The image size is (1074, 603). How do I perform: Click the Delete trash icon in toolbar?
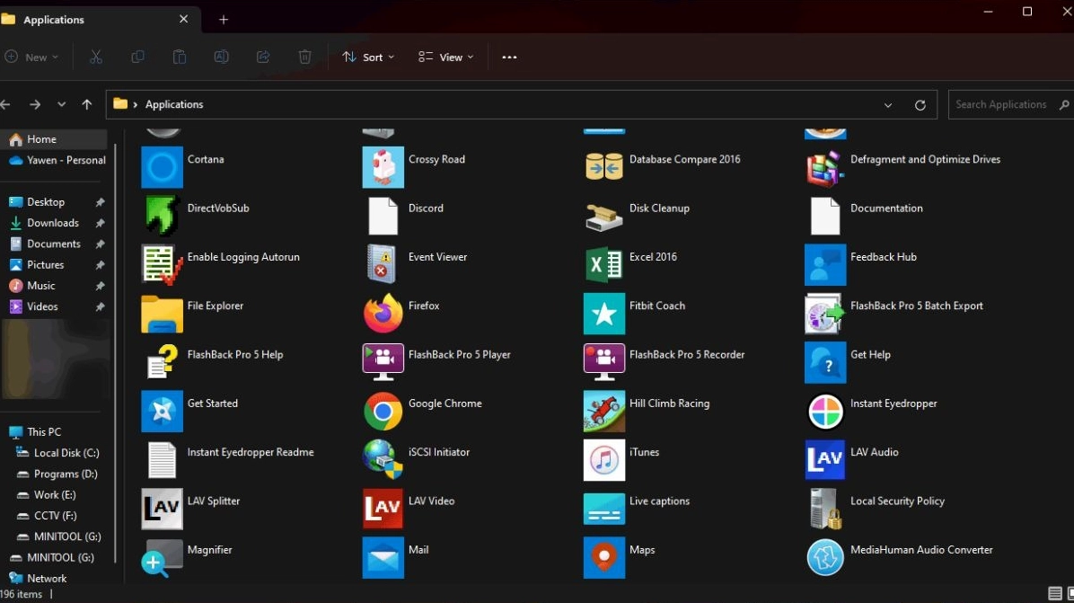[304, 58]
